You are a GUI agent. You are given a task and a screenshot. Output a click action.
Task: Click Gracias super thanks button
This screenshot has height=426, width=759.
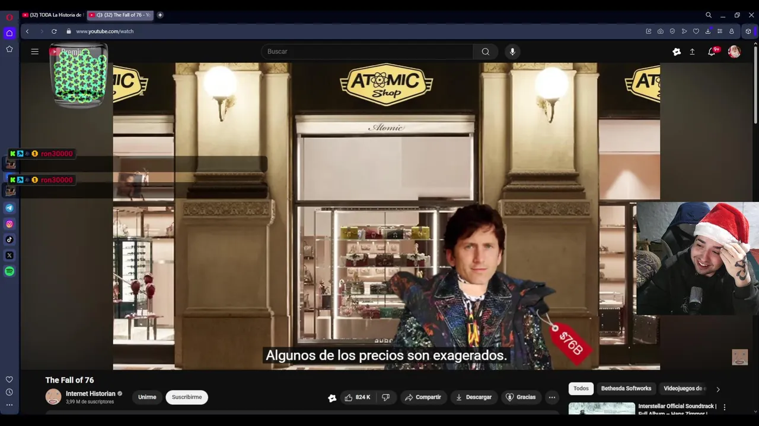click(520, 398)
